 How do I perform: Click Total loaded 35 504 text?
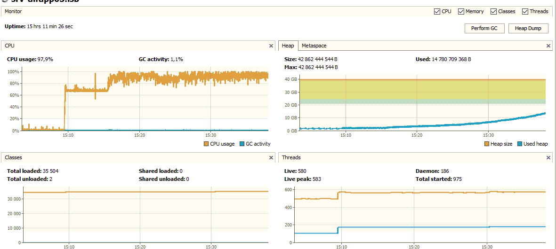click(x=32, y=171)
